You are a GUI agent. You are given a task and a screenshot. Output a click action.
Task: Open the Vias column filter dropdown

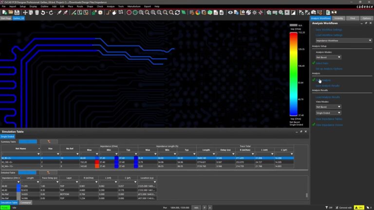(x=58, y=154)
